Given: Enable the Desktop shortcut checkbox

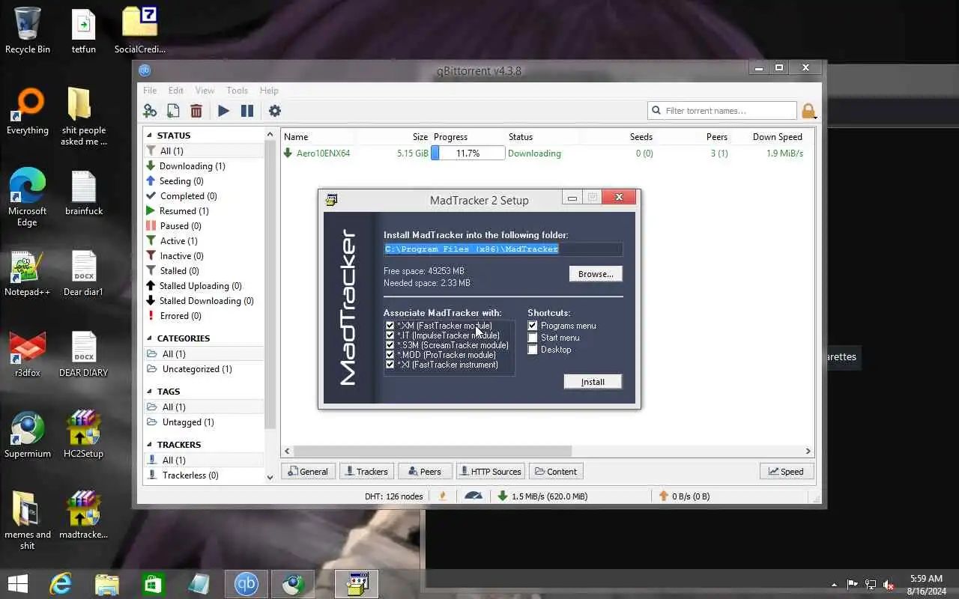Looking at the screenshot, I should point(533,350).
